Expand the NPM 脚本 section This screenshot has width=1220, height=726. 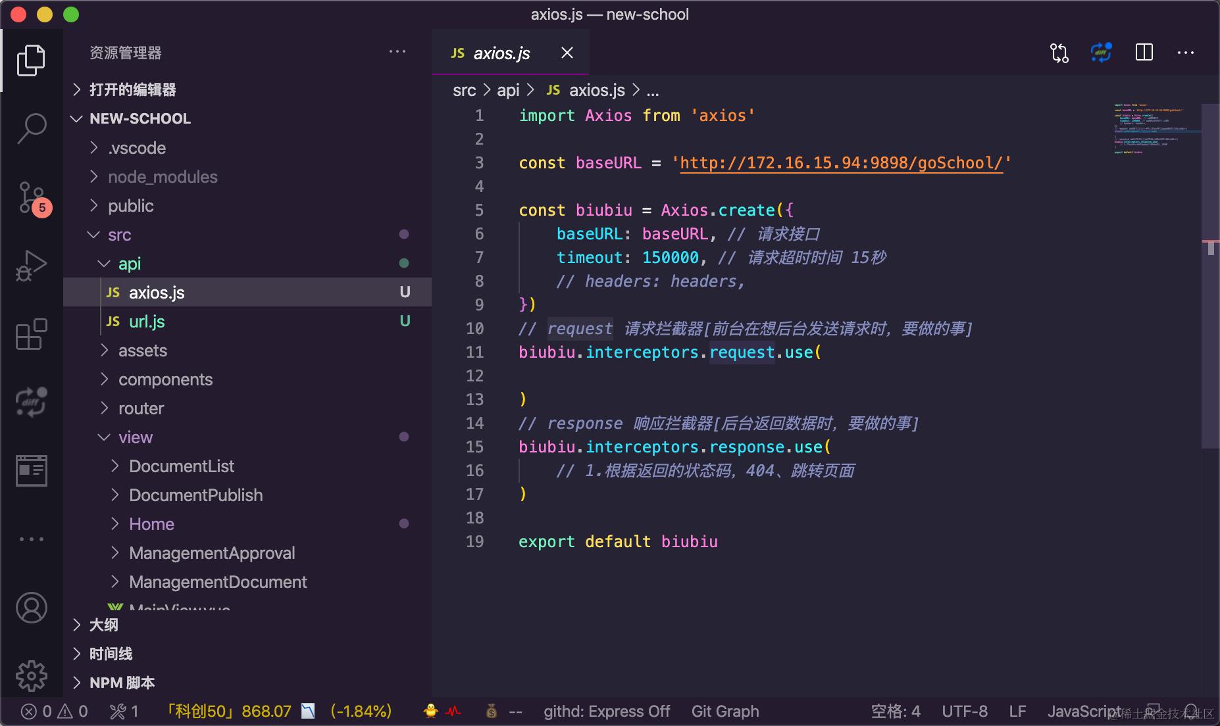point(247,683)
